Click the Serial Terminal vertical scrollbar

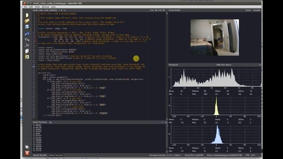coord(167,138)
